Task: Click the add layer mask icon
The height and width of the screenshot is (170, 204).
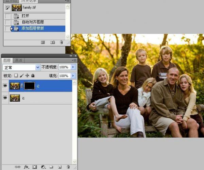Action: pyautogui.click(x=35, y=167)
